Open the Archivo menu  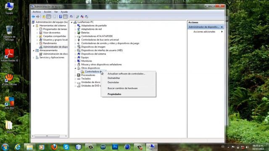(x=37, y=12)
